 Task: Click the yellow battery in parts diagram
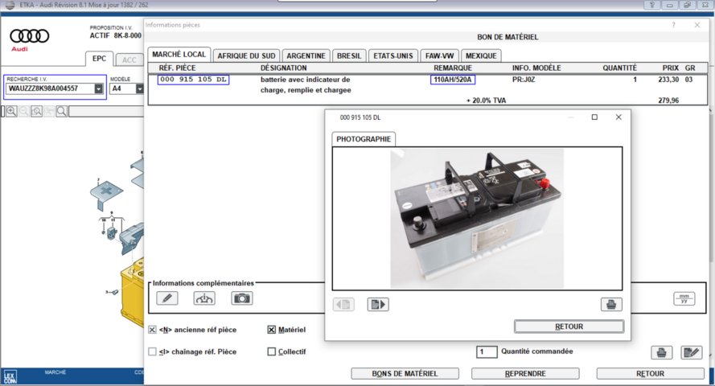[x=133, y=294]
